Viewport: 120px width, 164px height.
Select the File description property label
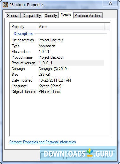coord(23,40)
